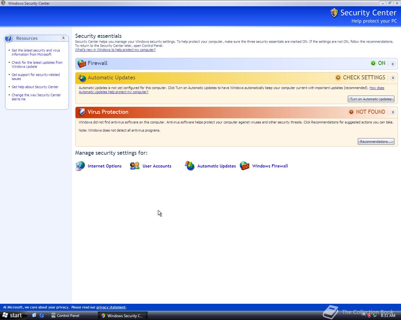Click the Automatic Updates icon under Manage settings
The width and height of the screenshot is (401, 320).
(x=190, y=166)
